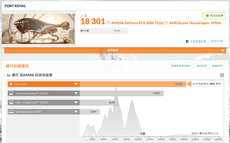Click the 刪除結果 delete result button
The width and height of the screenshot is (230, 143).
(x=202, y=66)
